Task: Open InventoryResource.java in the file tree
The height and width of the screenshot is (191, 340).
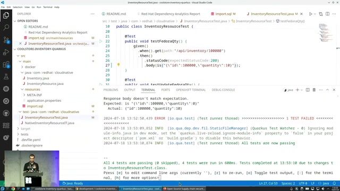Action: point(45,84)
